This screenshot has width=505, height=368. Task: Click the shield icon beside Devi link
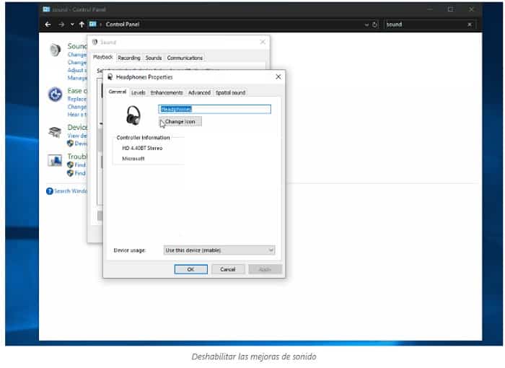click(70, 144)
